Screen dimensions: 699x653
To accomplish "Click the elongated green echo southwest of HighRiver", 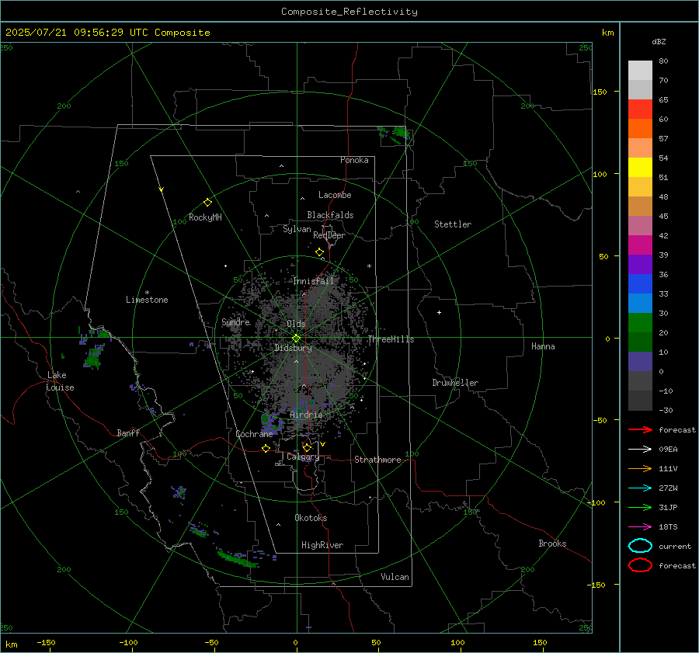I will (237, 558).
